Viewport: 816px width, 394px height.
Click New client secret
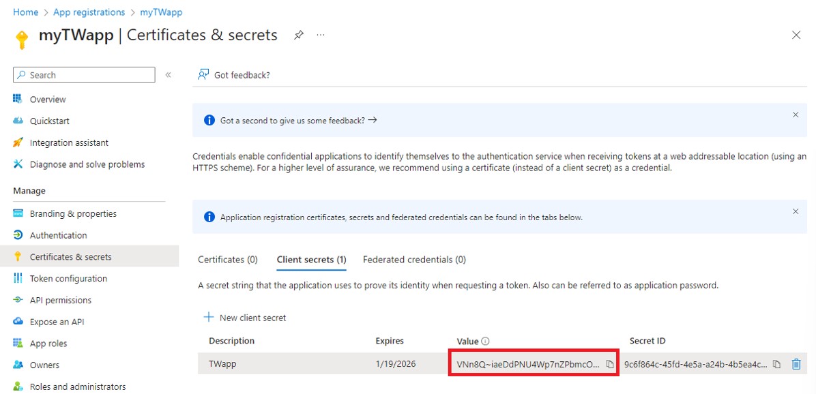point(244,318)
